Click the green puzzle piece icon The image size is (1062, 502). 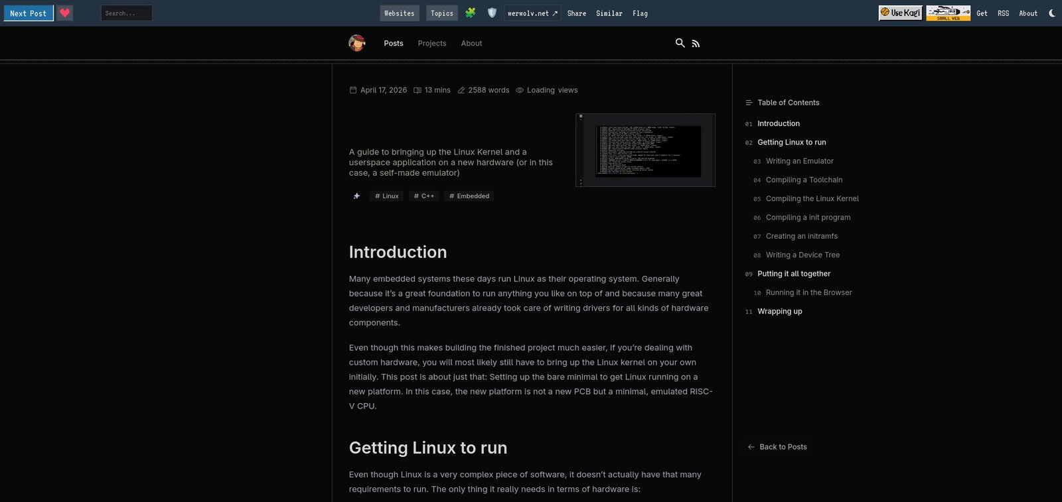[470, 13]
